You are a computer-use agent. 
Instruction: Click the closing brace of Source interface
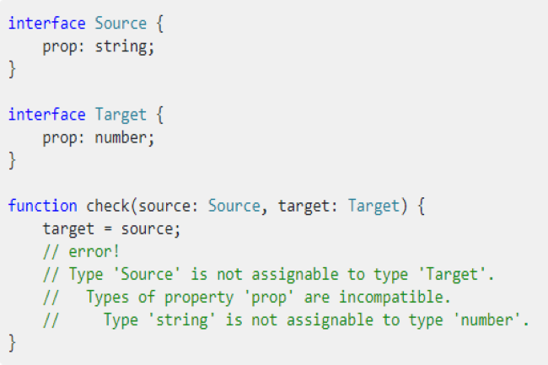tap(13, 69)
